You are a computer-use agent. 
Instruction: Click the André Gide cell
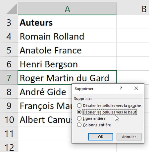[45, 92]
